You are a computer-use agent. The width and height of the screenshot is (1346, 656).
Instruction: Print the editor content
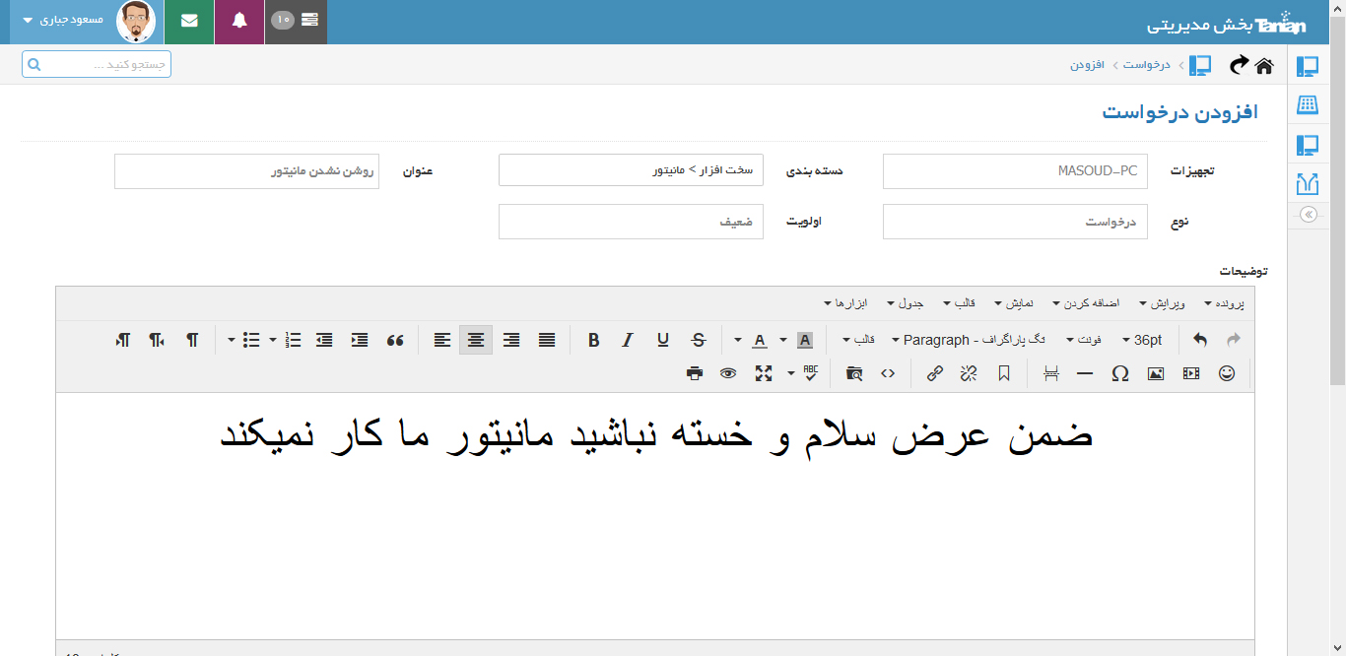[x=695, y=373]
